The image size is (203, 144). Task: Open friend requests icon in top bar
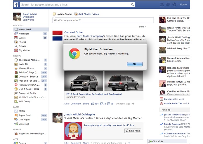(162, 5)
